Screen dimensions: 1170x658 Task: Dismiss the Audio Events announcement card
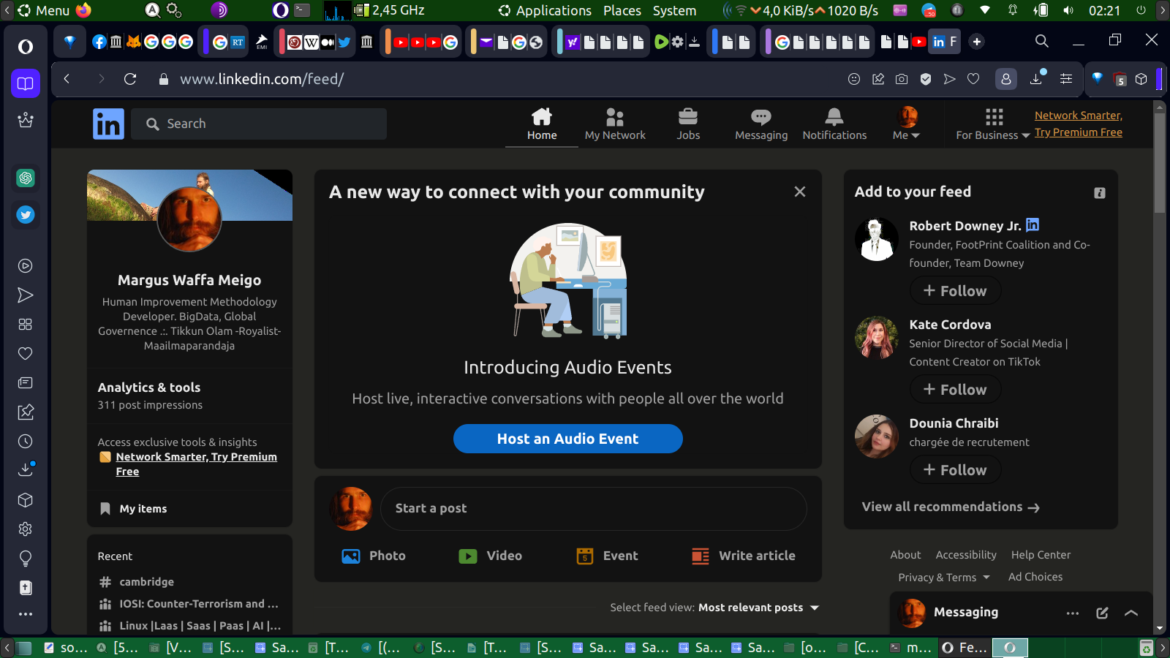(800, 192)
